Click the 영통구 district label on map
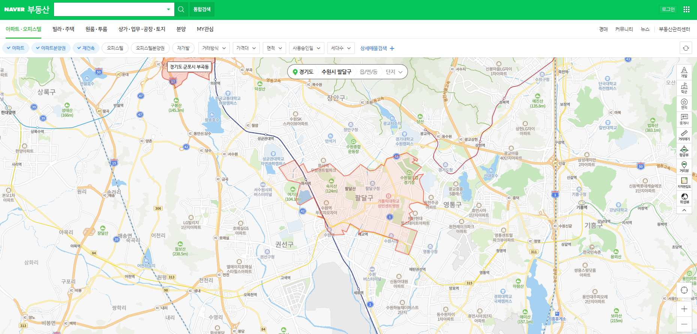The height and width of the screenshot is (334, 697). (x=452, y=205)
